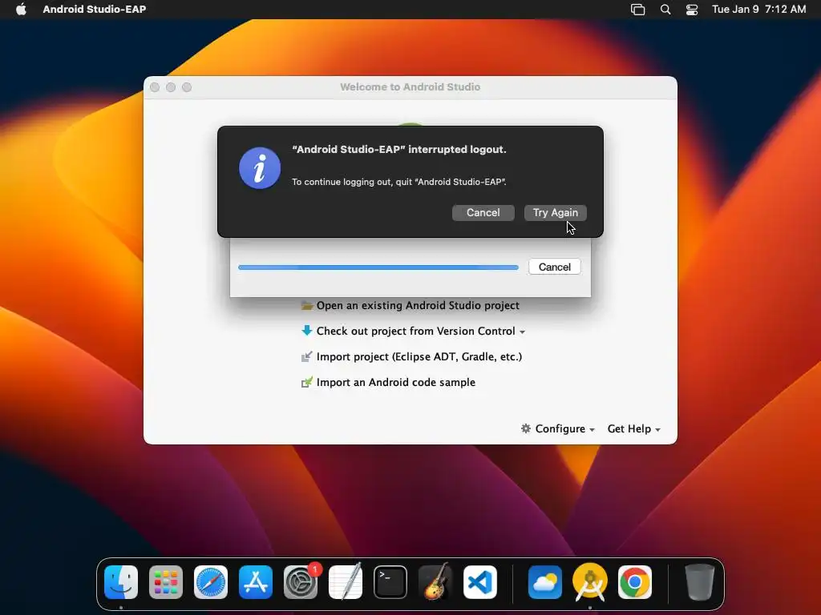Open Terminal from the Dock
The image size is (821, 615).
pyautogui.click(x=390, y=582)
